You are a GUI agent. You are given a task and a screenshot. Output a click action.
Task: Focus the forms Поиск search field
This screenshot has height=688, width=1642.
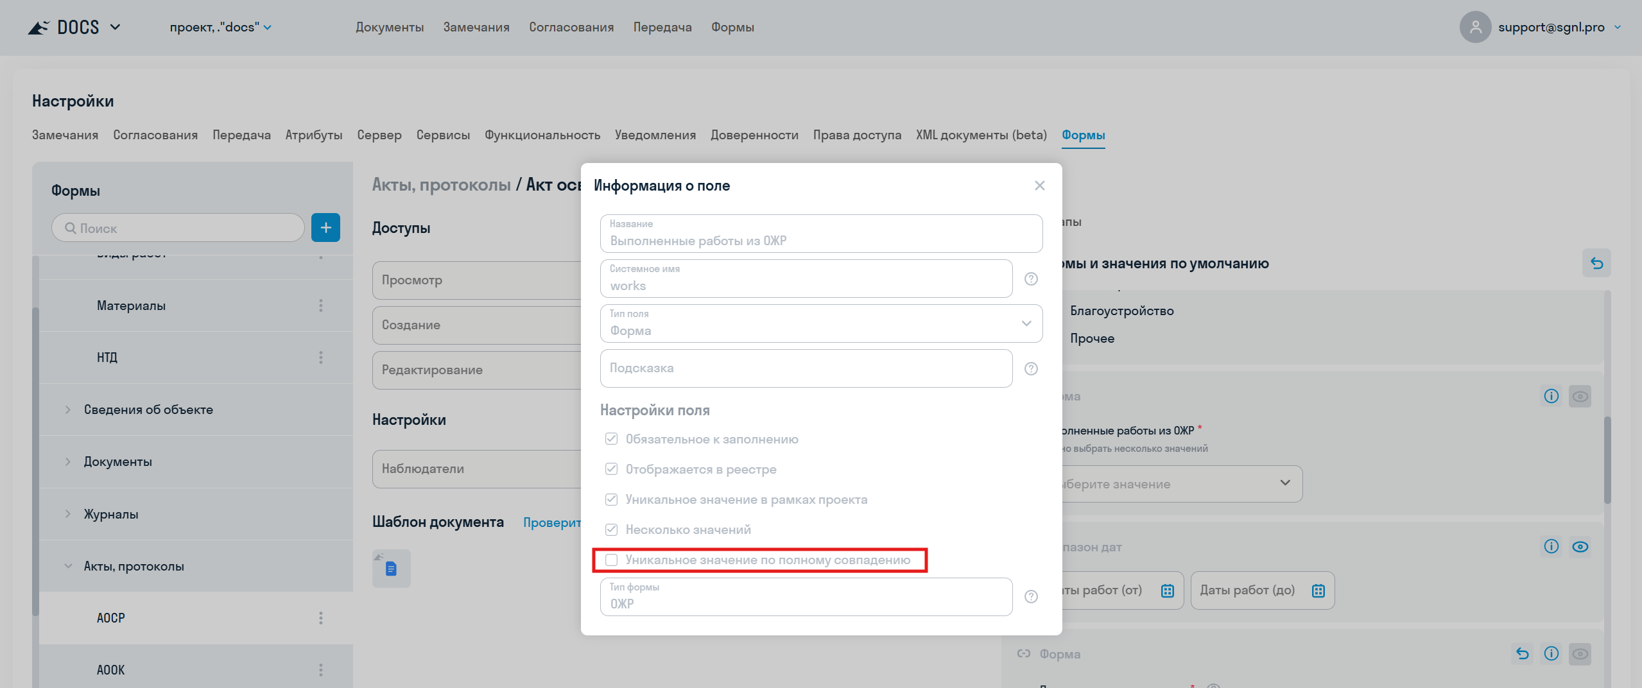pos(178,228)
